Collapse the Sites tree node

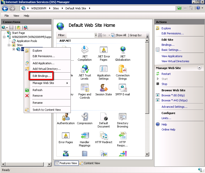coord(9,45)
